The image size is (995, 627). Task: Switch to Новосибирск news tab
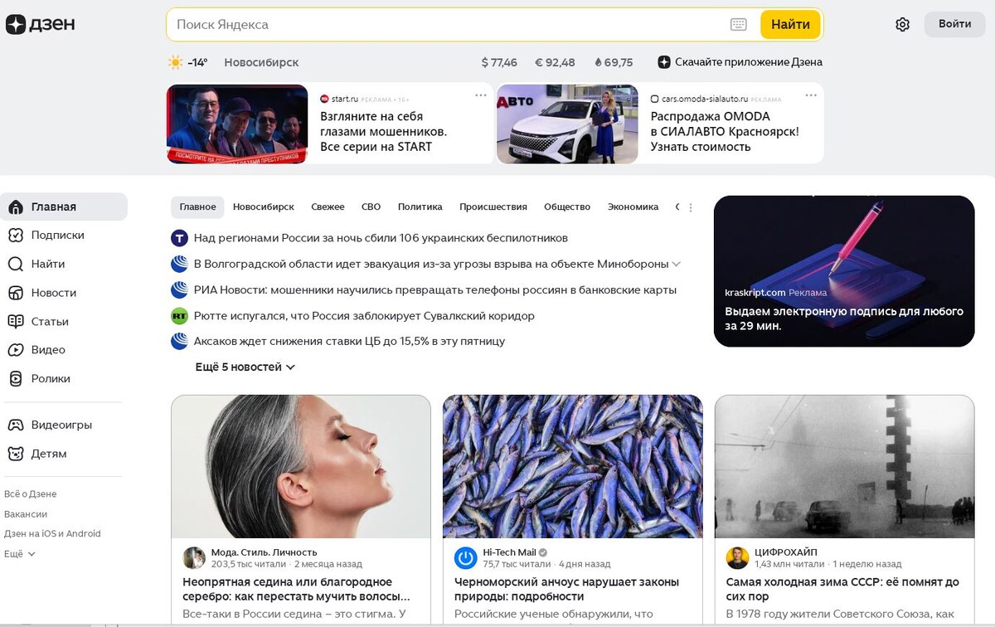(x=264, y=207)
